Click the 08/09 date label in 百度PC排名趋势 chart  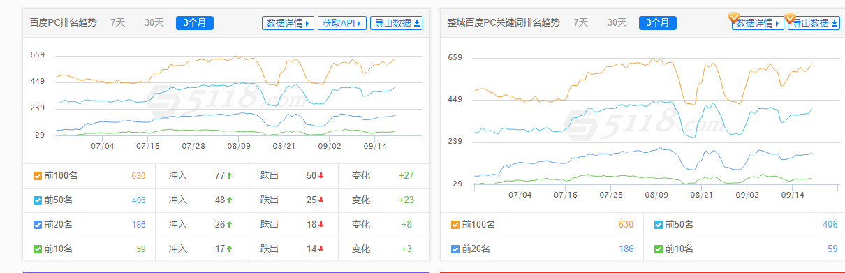tap(239, 146)
